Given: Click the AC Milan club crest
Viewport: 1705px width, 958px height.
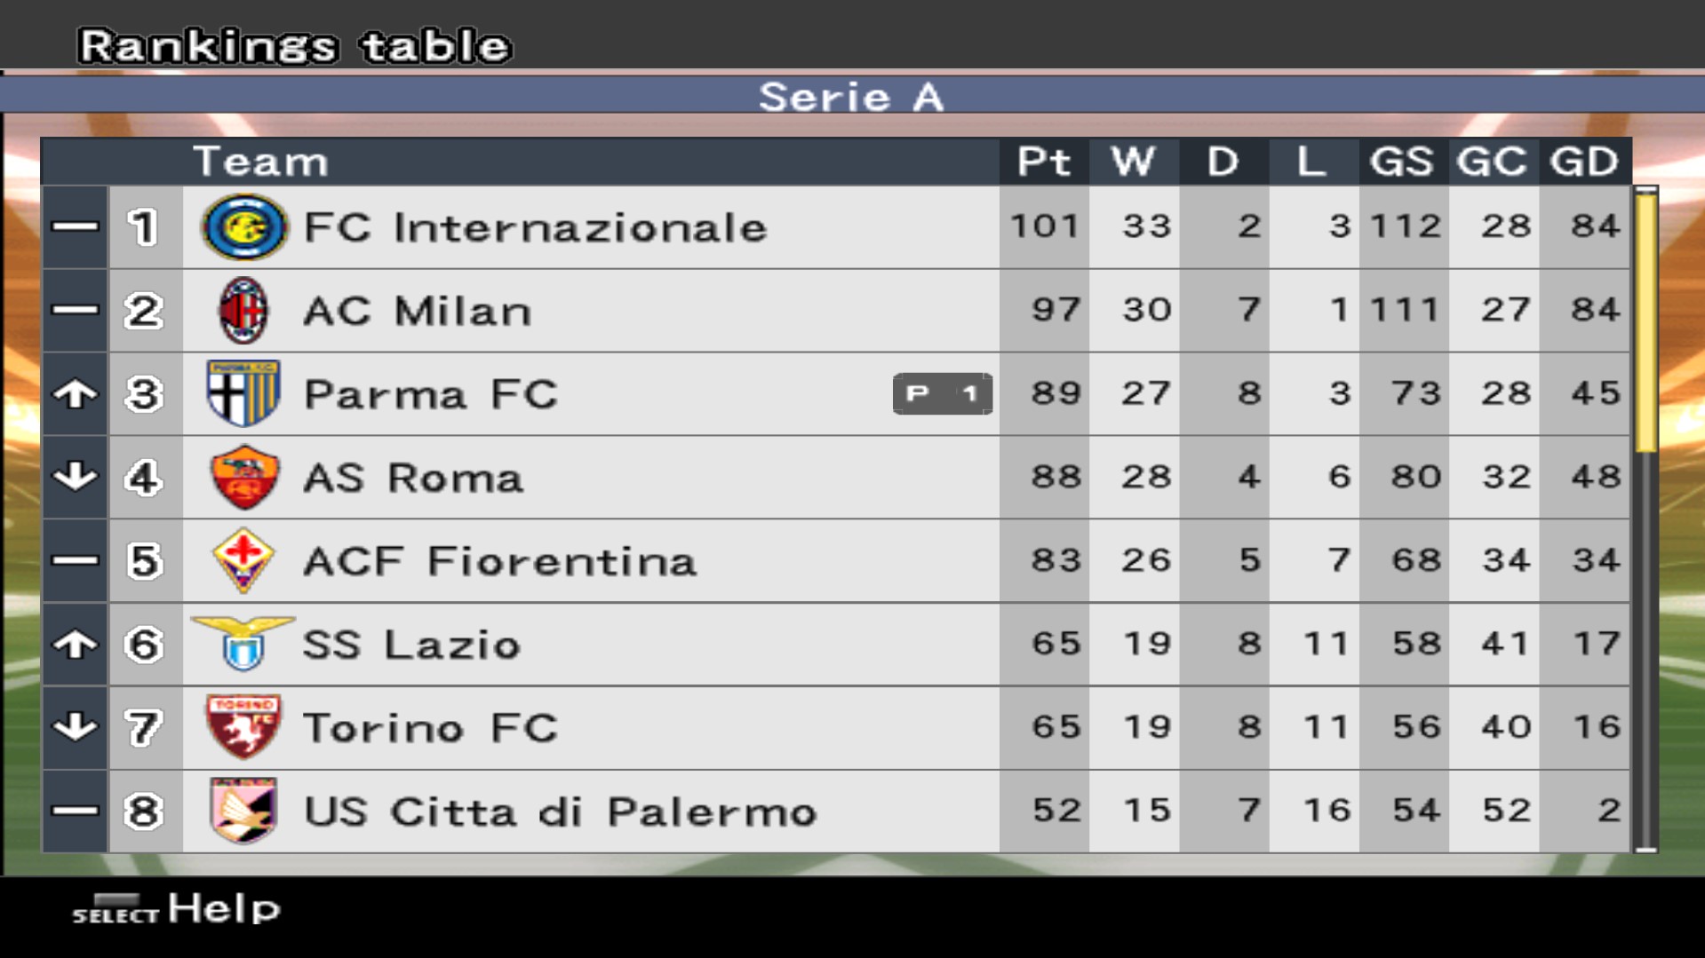Looking at the screenshot, I should click(x=243, y=310).
